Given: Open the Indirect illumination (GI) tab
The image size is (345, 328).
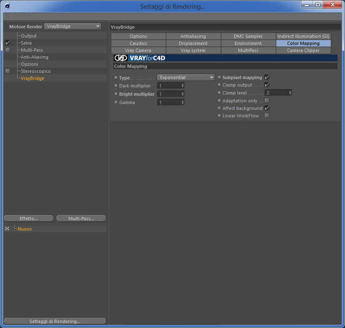Looking at the screenshot, I should click(x=303, y=36).
